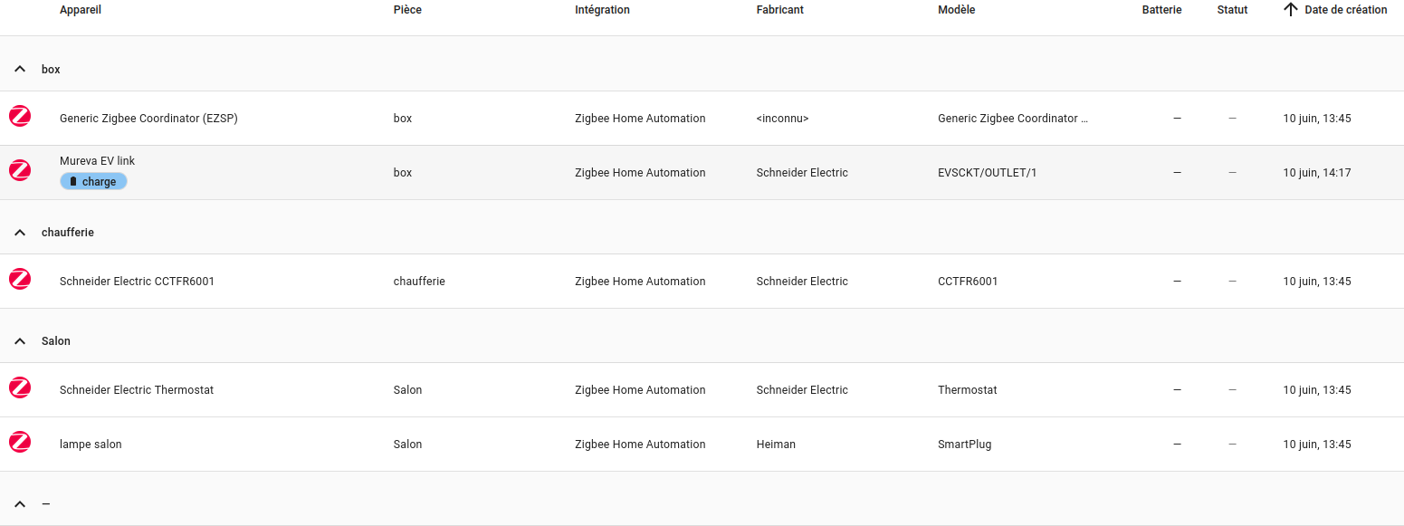Click Zigbee icon for Schneider Electric CCTFR6001
Screen dimensions: 1404x526
[20, 279]
